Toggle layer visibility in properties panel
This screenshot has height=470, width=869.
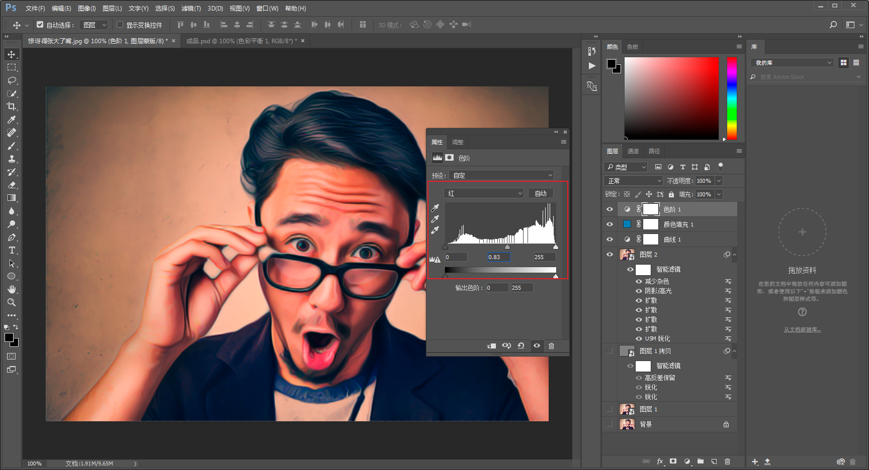[537, 346]
